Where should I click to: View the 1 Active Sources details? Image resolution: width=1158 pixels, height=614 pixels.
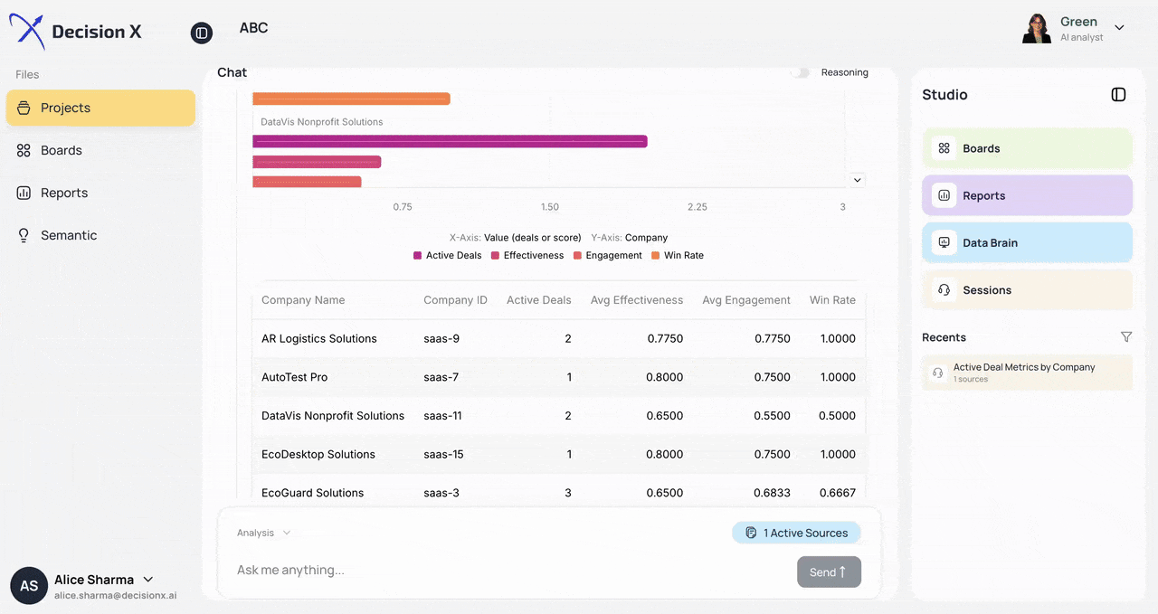coord(796,533)
